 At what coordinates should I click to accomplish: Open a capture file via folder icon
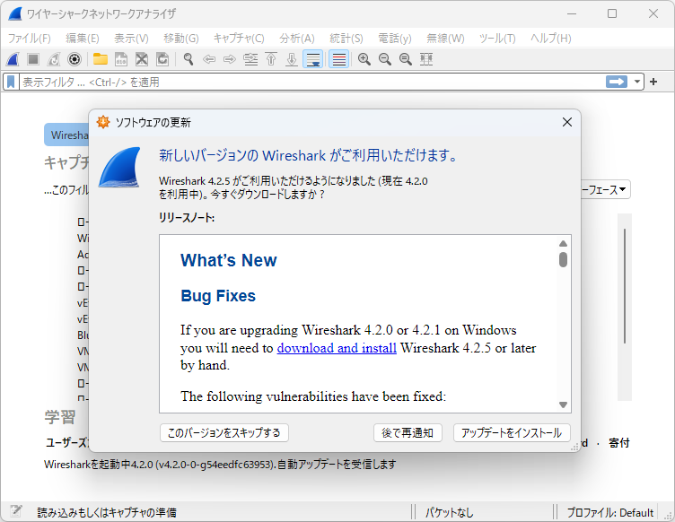pyautogui.click(x=101, y=59)
